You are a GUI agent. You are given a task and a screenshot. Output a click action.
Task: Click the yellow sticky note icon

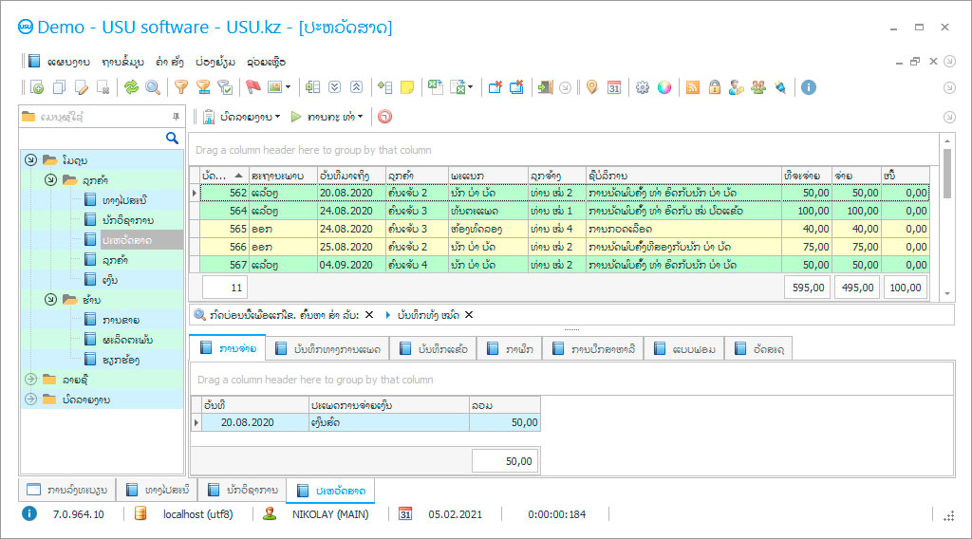pos(407,87)
